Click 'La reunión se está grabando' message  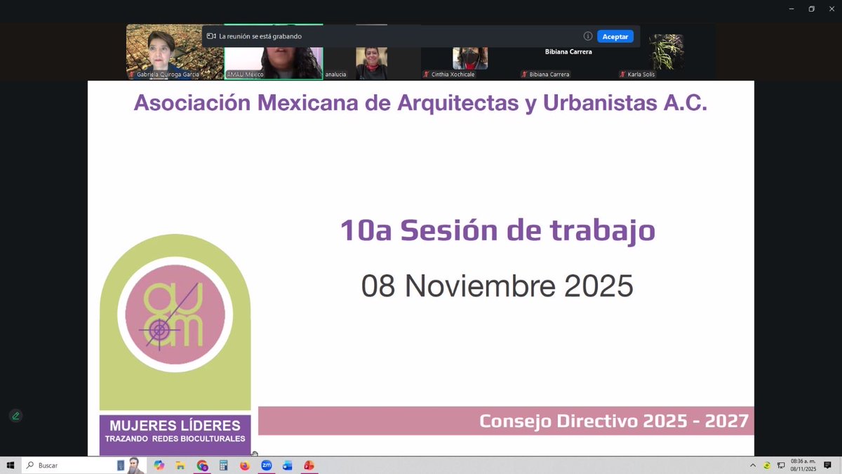pos(260,37)
